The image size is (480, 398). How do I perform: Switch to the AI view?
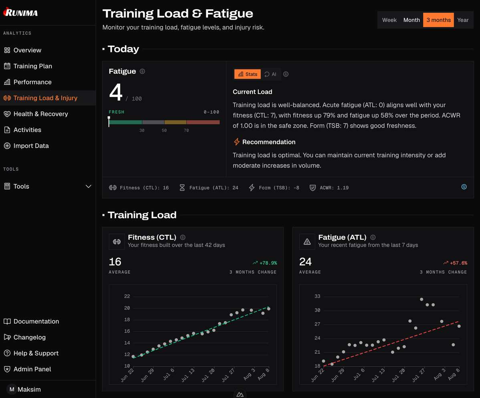pos(270,74)
